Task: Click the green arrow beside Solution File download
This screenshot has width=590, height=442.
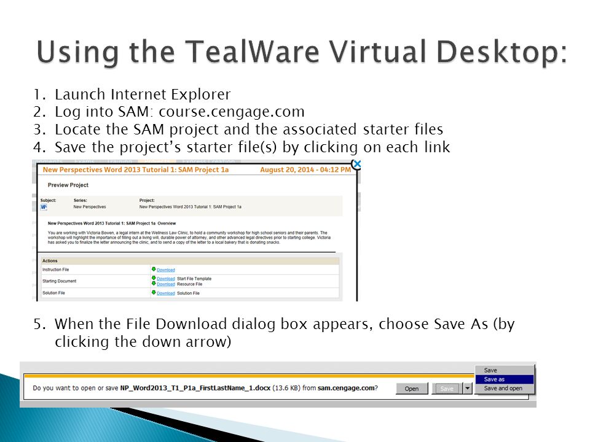Action: coord(154,292)
